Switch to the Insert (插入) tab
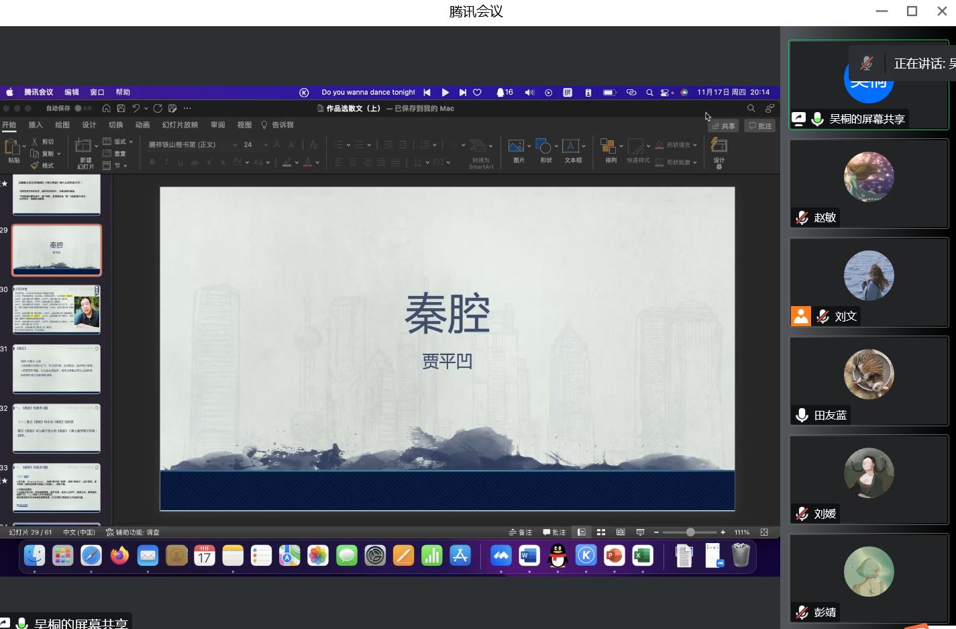 click(36, 125)
